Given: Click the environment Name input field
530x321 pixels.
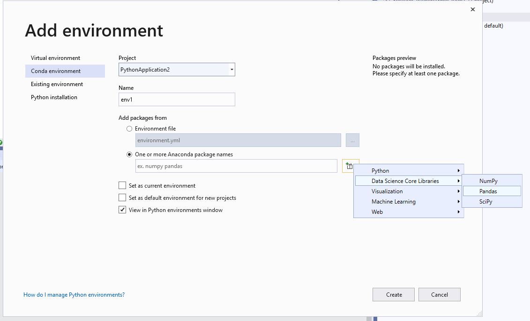Looking at the screenshot, I should pyautogui.click(x=177, y=99).
